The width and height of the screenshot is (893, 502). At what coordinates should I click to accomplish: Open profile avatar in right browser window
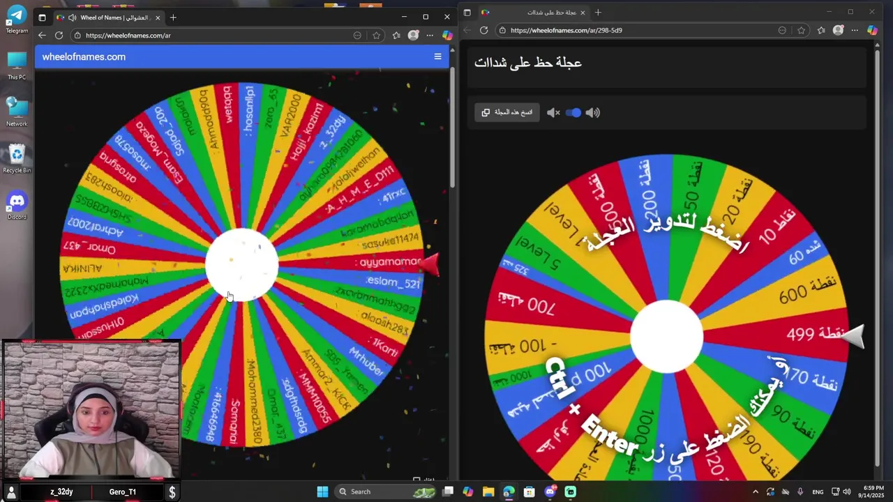(x=839, y=30)
